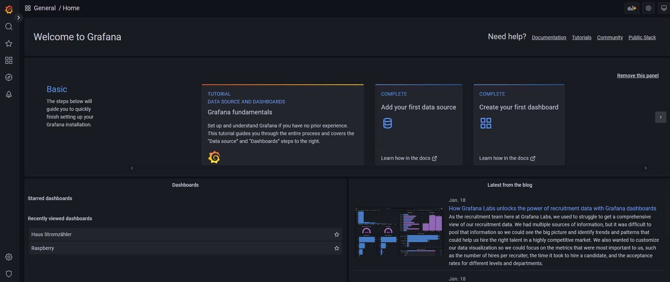Viewport: 670px width, 282px height.
Task: Open the Server Admin shield icon
Action: coord(9,274)
